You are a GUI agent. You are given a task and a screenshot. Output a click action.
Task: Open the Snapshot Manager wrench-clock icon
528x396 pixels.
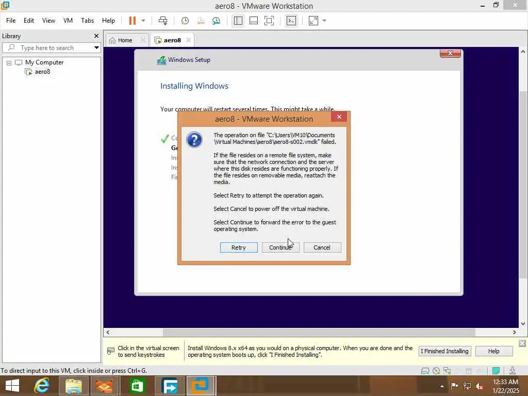coord(216,21)
